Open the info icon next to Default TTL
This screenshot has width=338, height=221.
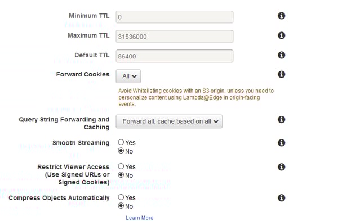pyautogui.click(x=281, y=55)
